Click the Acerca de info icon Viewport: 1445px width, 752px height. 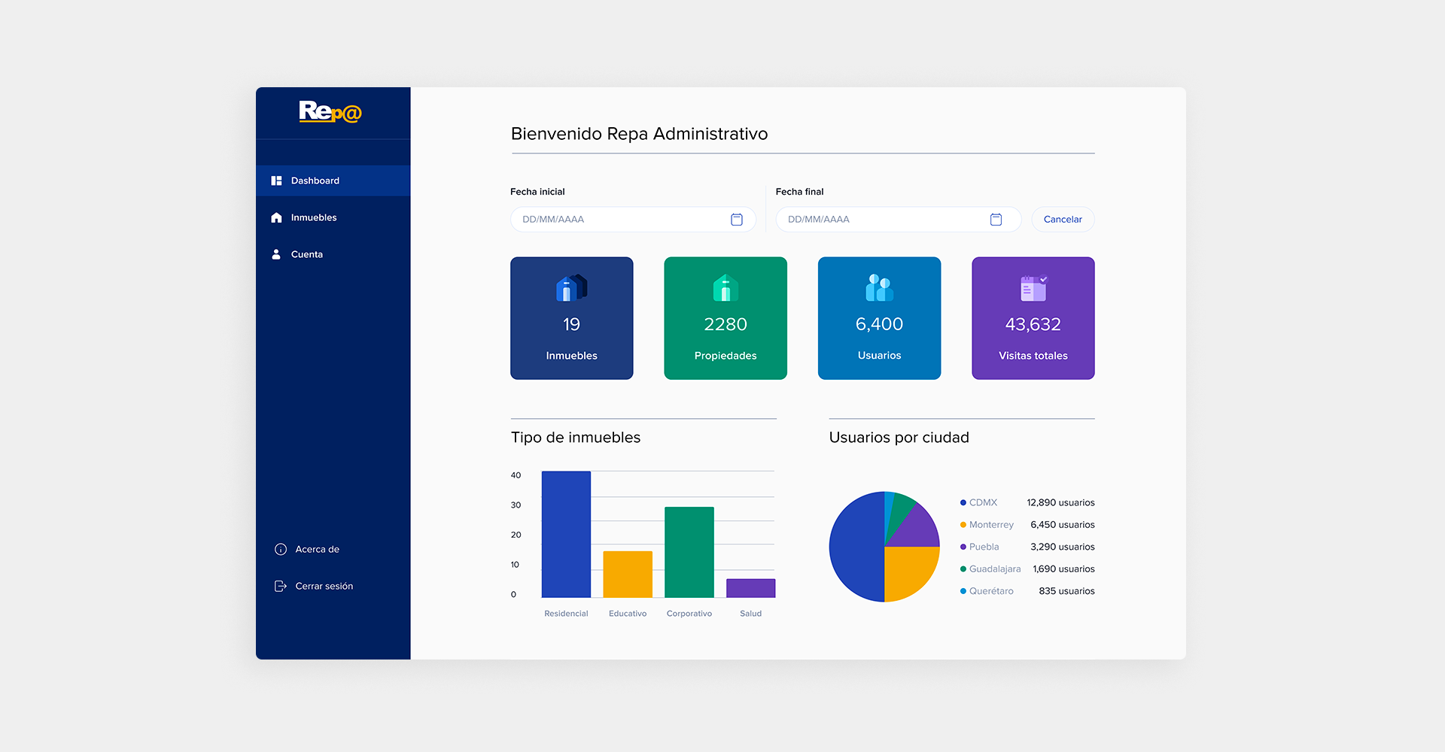(x=281, y=550)
